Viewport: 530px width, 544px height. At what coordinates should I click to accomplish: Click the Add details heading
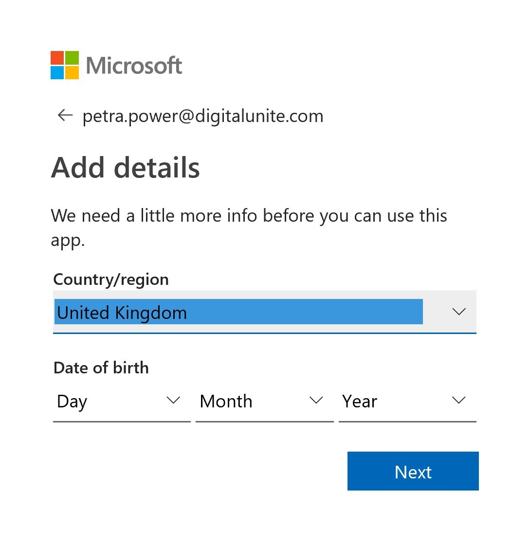tap(126, 168)
